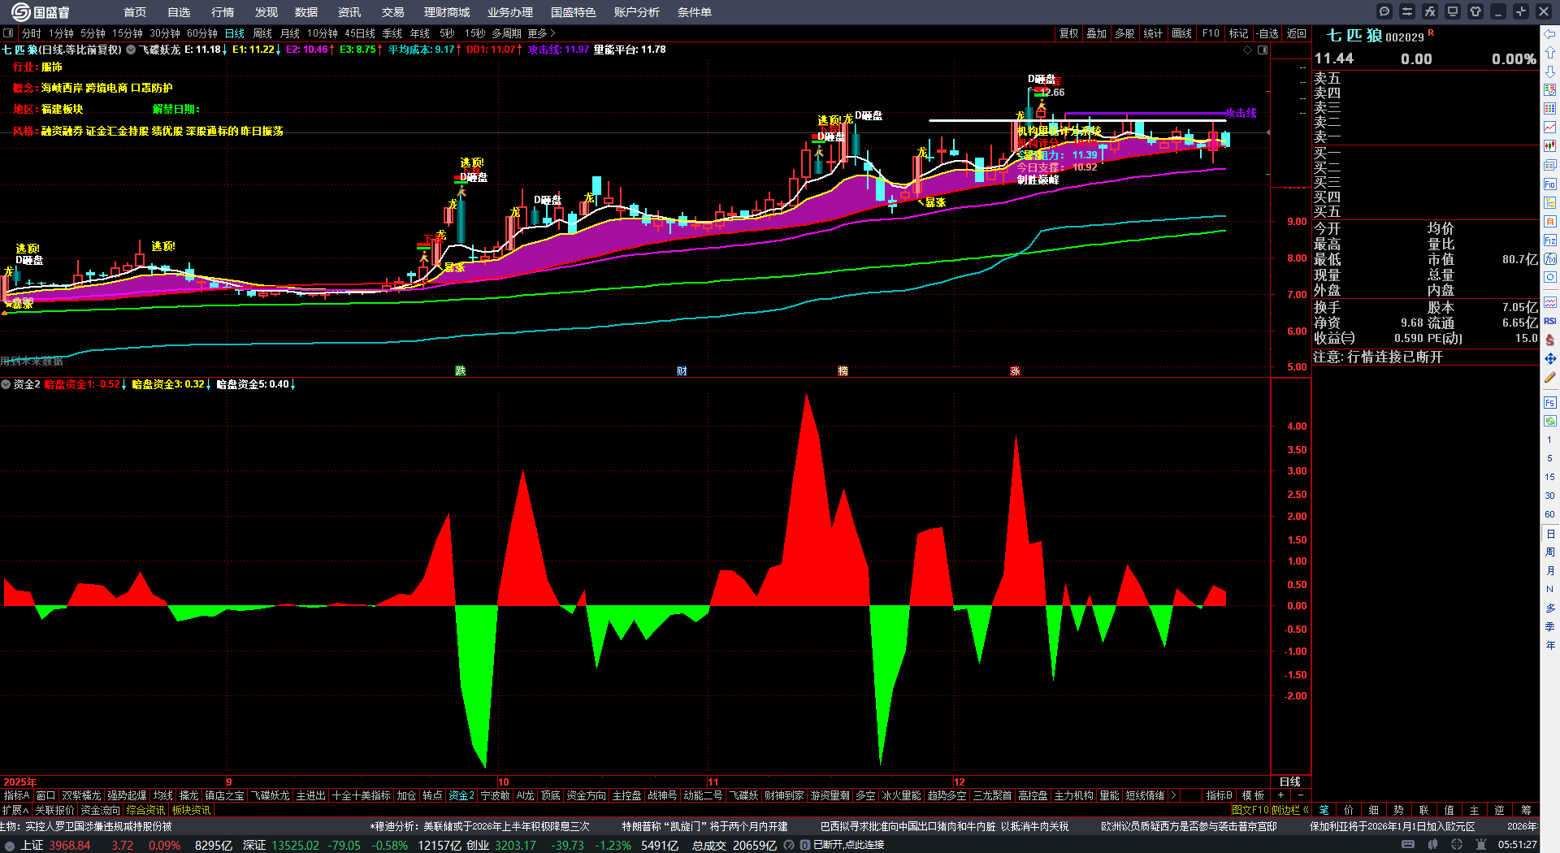Open the line chart sidebar icon
Viewport: 1560px width, 853px height.
1550,128
